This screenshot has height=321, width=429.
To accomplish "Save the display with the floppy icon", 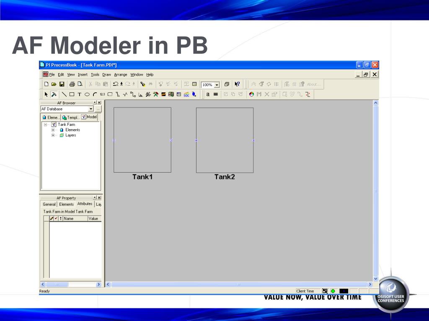I will pos(62,84).
